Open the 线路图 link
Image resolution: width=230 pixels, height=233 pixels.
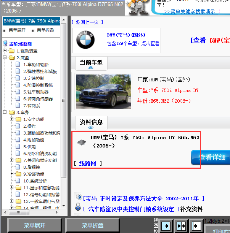pyautogui.click(x=88, y=163)
